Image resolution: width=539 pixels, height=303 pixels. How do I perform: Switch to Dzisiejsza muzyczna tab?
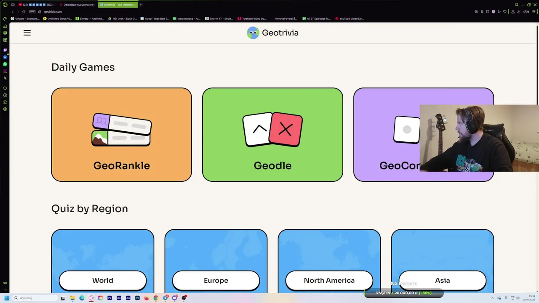point(77,5)
